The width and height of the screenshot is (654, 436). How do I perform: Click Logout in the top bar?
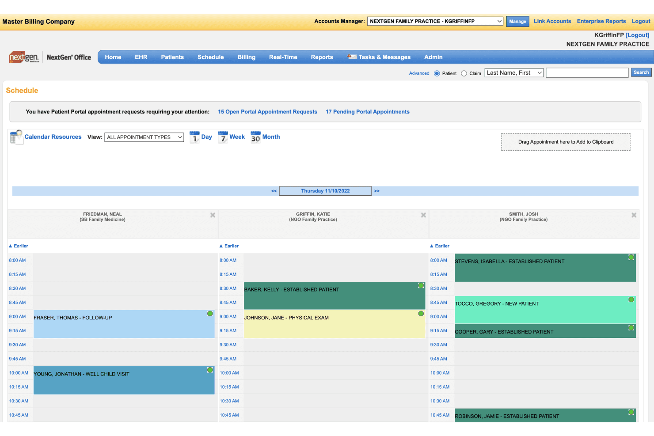click(641, 21)
